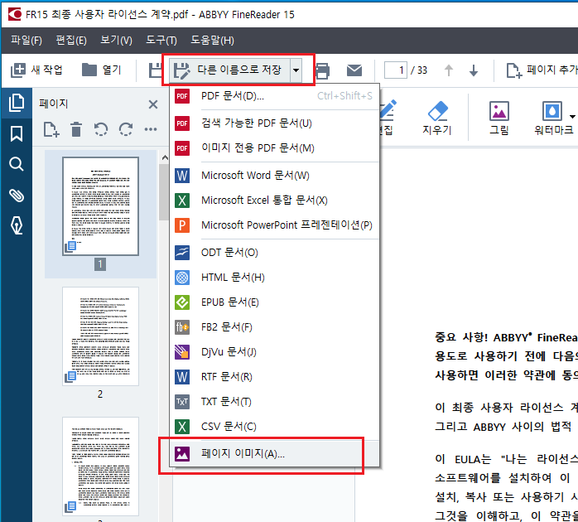This screenshot has height=522, width=578.
Task: Click the page number input field
Action: pyautogui.click(x=396, y=70)
